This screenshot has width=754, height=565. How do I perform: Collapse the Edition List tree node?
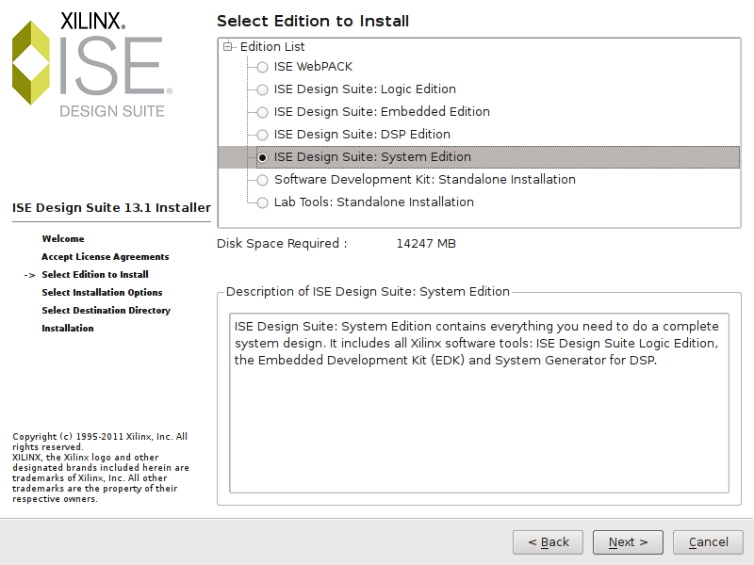tap(227, 46)
